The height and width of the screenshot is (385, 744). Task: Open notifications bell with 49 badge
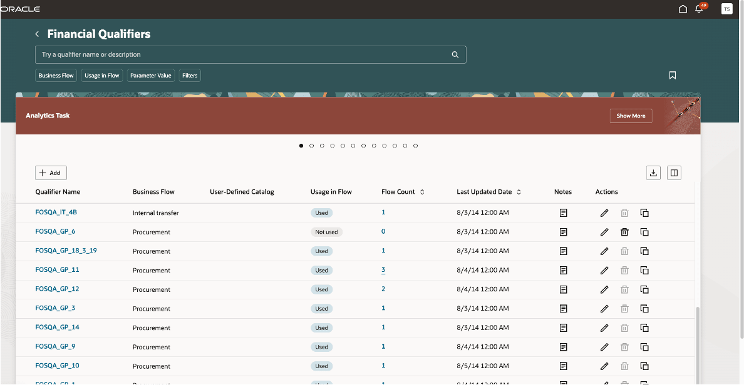pyautogui.click(x=700, y=9)
